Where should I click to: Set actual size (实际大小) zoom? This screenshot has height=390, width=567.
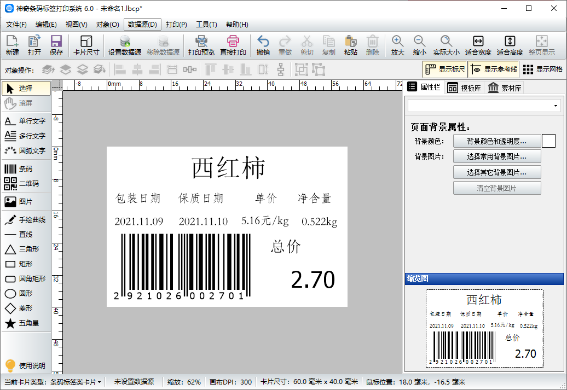click(x=446, y=45)
